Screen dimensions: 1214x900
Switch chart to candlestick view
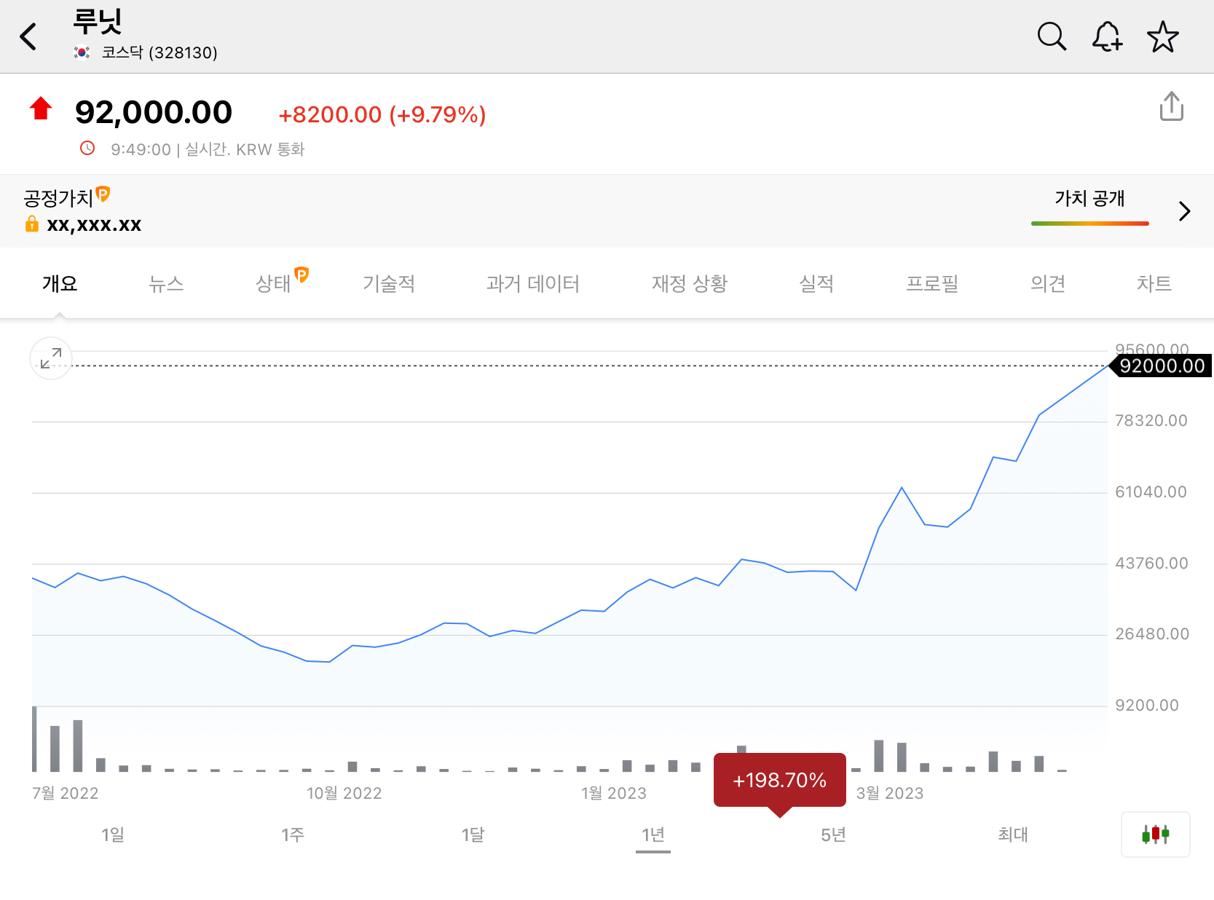[x=1155, y=834]
